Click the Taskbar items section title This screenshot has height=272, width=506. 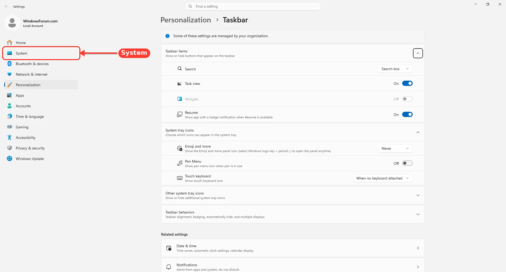point(176,51)
